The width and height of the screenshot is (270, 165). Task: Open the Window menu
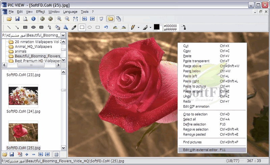54,12
